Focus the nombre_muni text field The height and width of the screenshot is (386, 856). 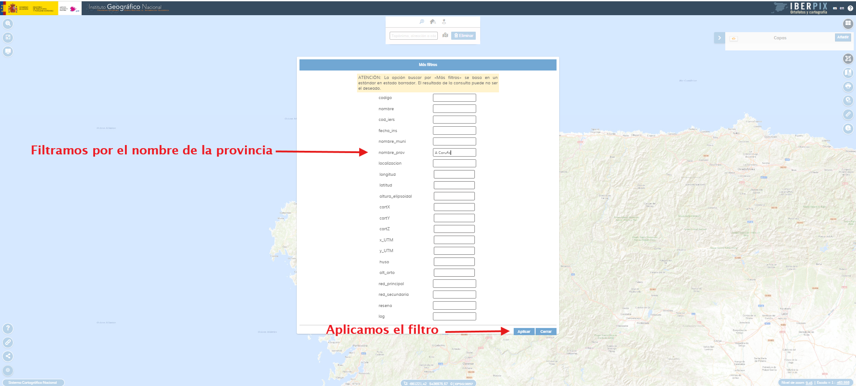pyautogui.click(x=454, y=141)
